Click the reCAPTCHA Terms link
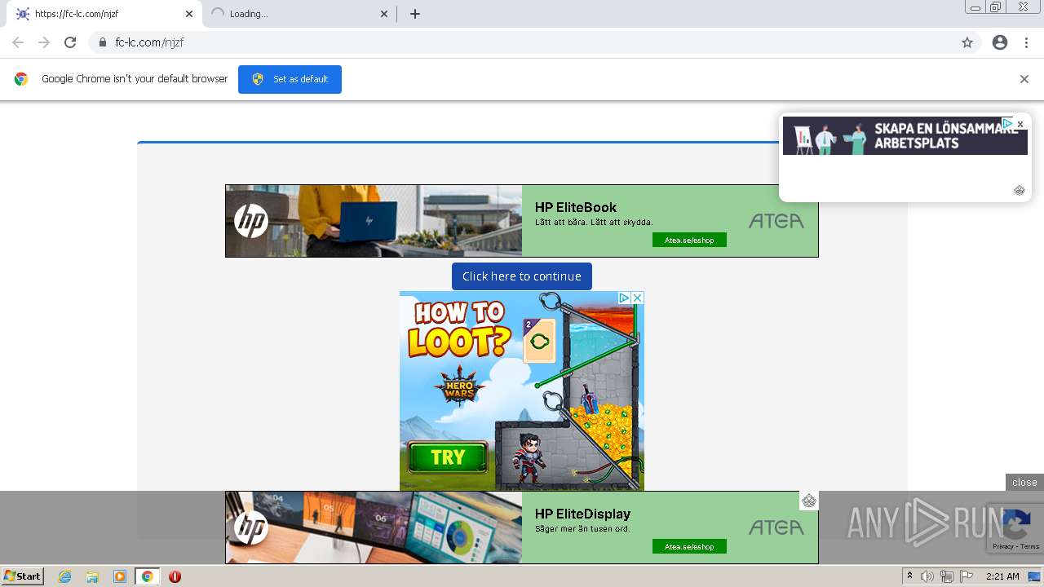Viewport: 1044px width, 587px height. click(x=1030, y=546)
